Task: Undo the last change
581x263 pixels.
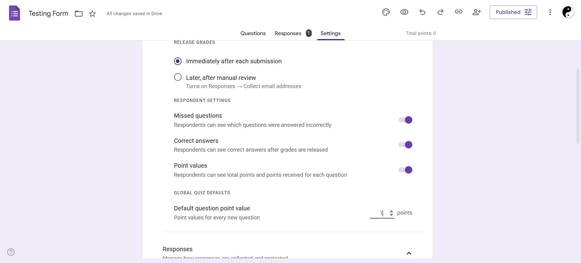Action: pos(422,12)
